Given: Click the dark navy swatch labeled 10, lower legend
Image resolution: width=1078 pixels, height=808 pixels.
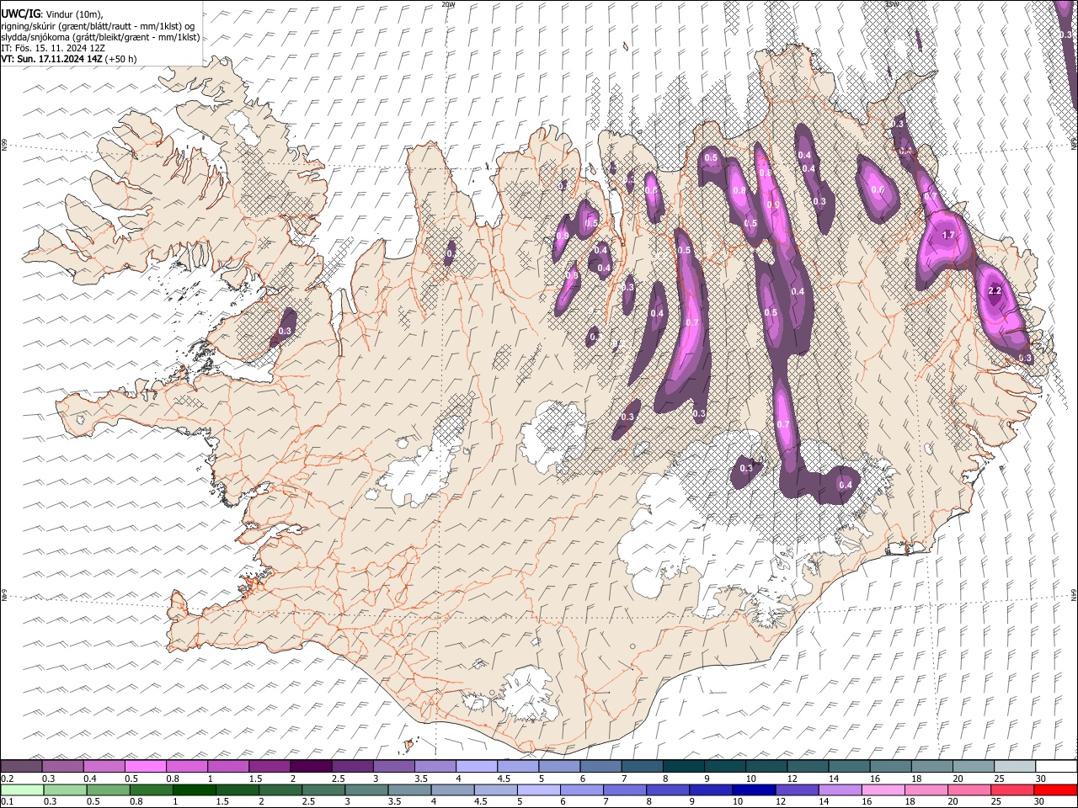Looking at the screenshot, I should point(753,789).
